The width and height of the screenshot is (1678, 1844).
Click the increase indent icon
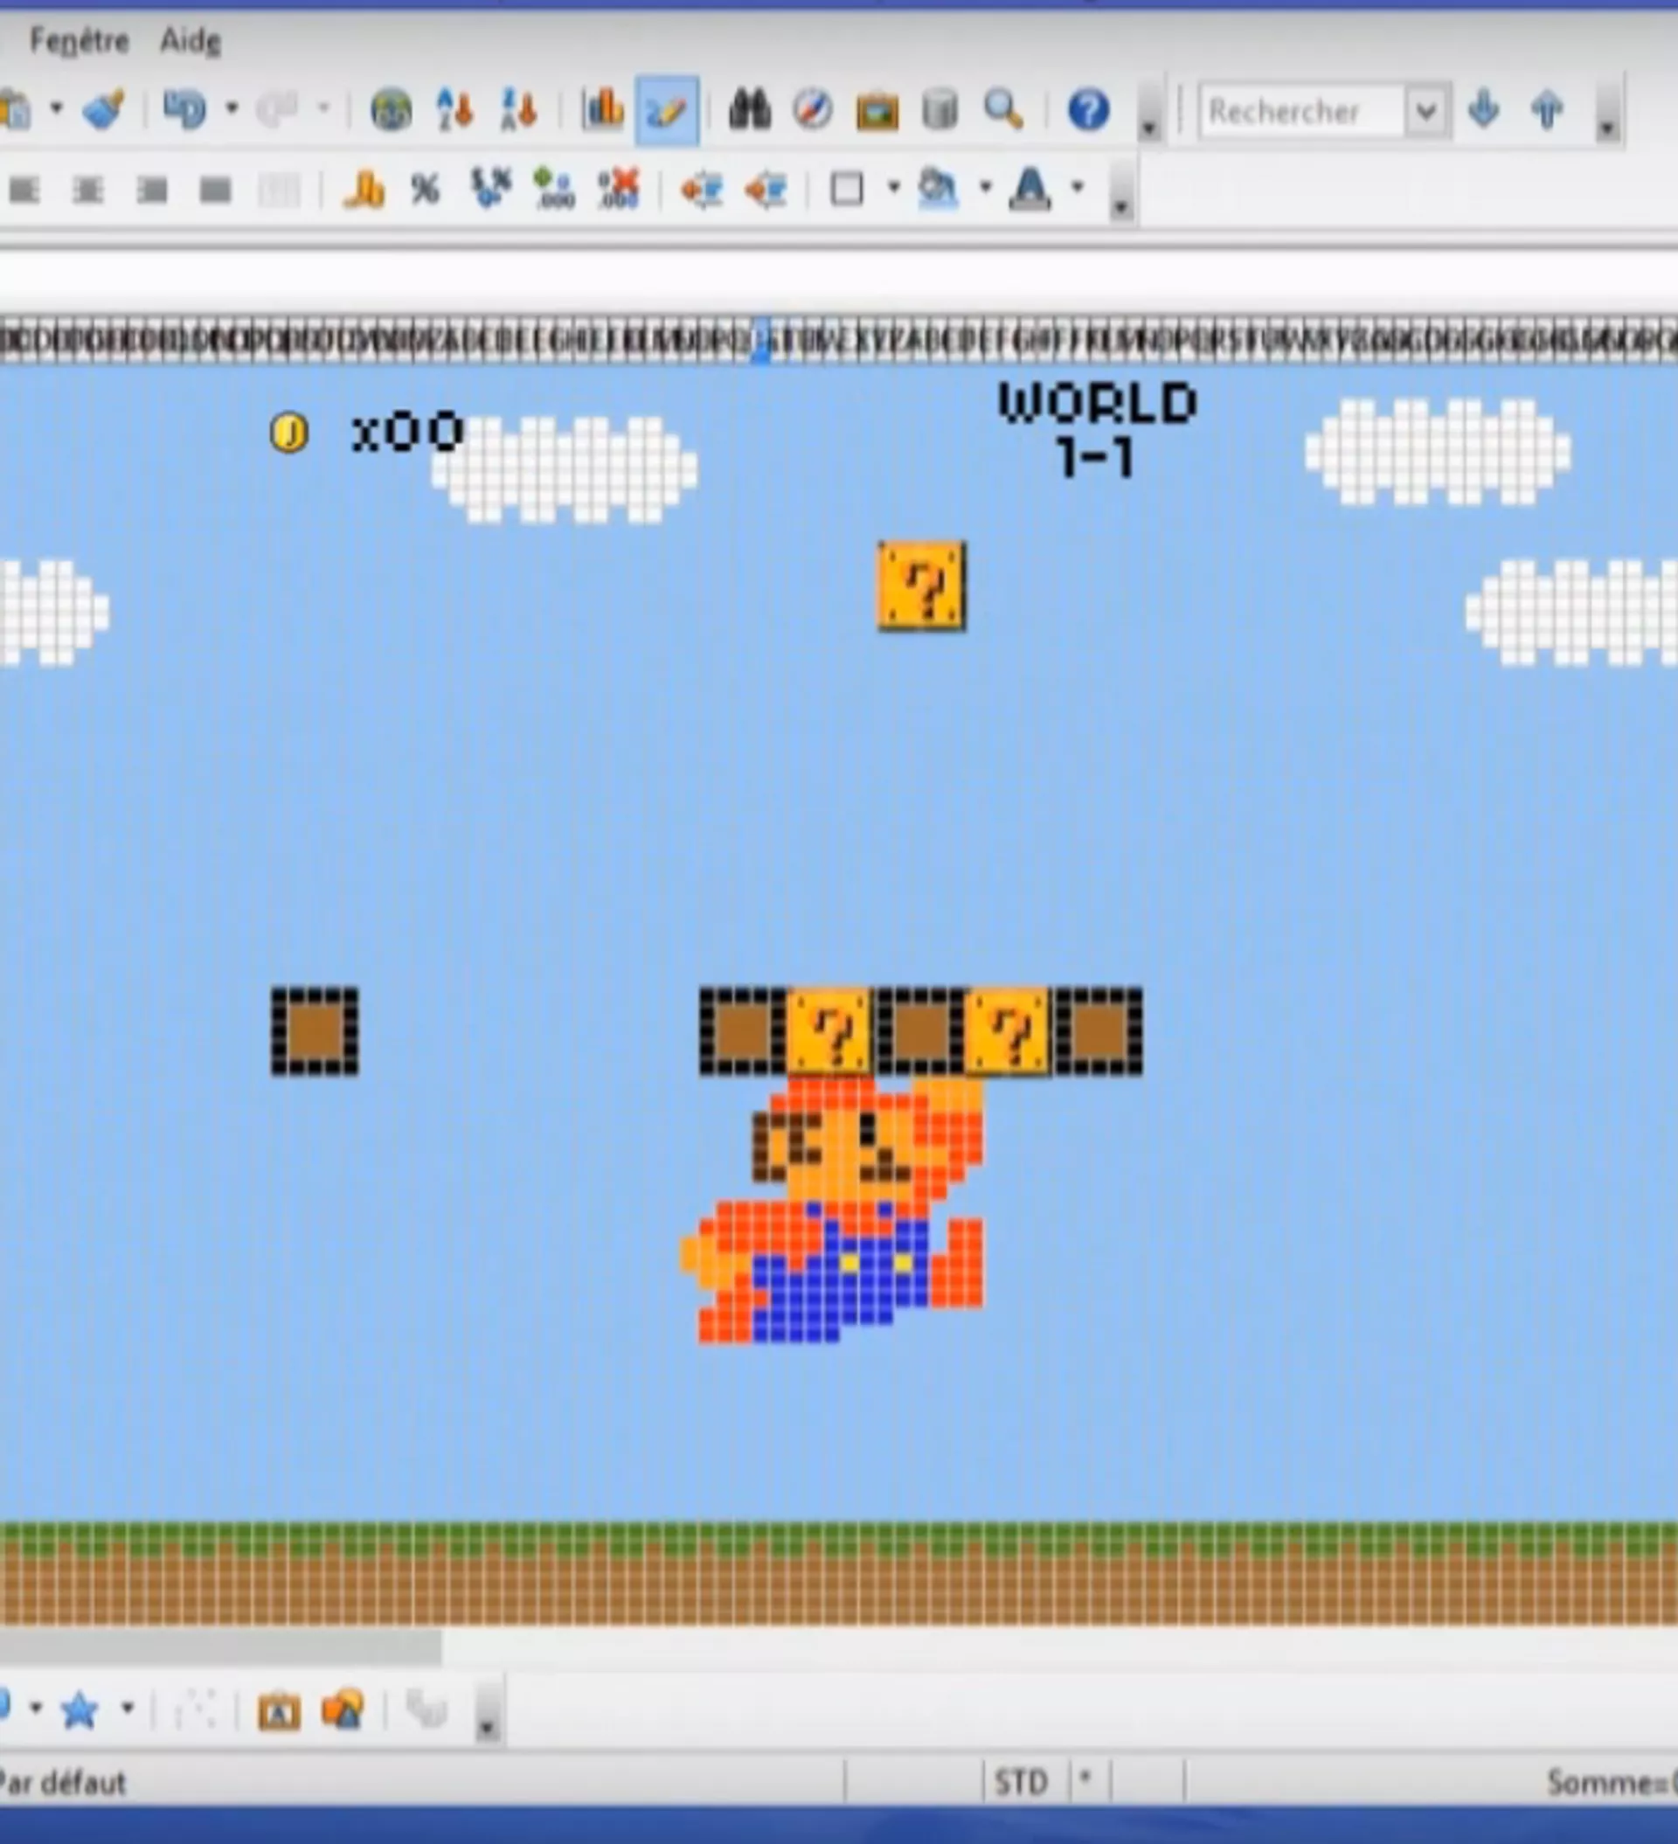click(x=766, y=190)
